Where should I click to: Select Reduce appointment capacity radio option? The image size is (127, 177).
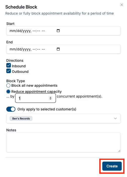(x=8, y=92)
